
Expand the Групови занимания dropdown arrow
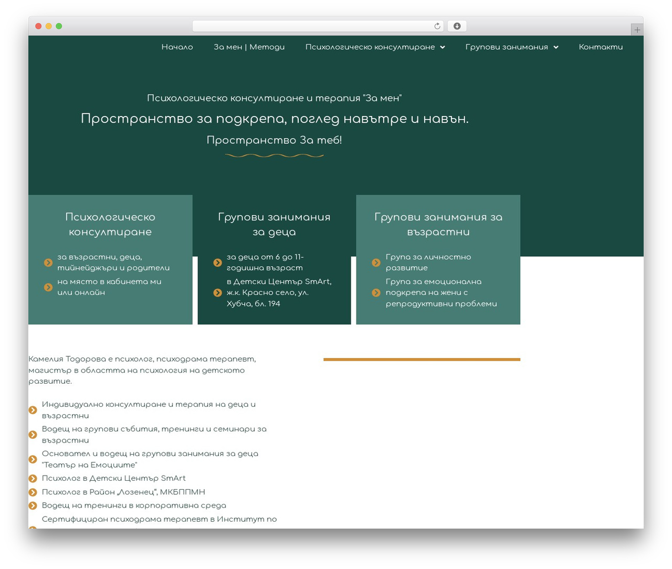(555, 47)
